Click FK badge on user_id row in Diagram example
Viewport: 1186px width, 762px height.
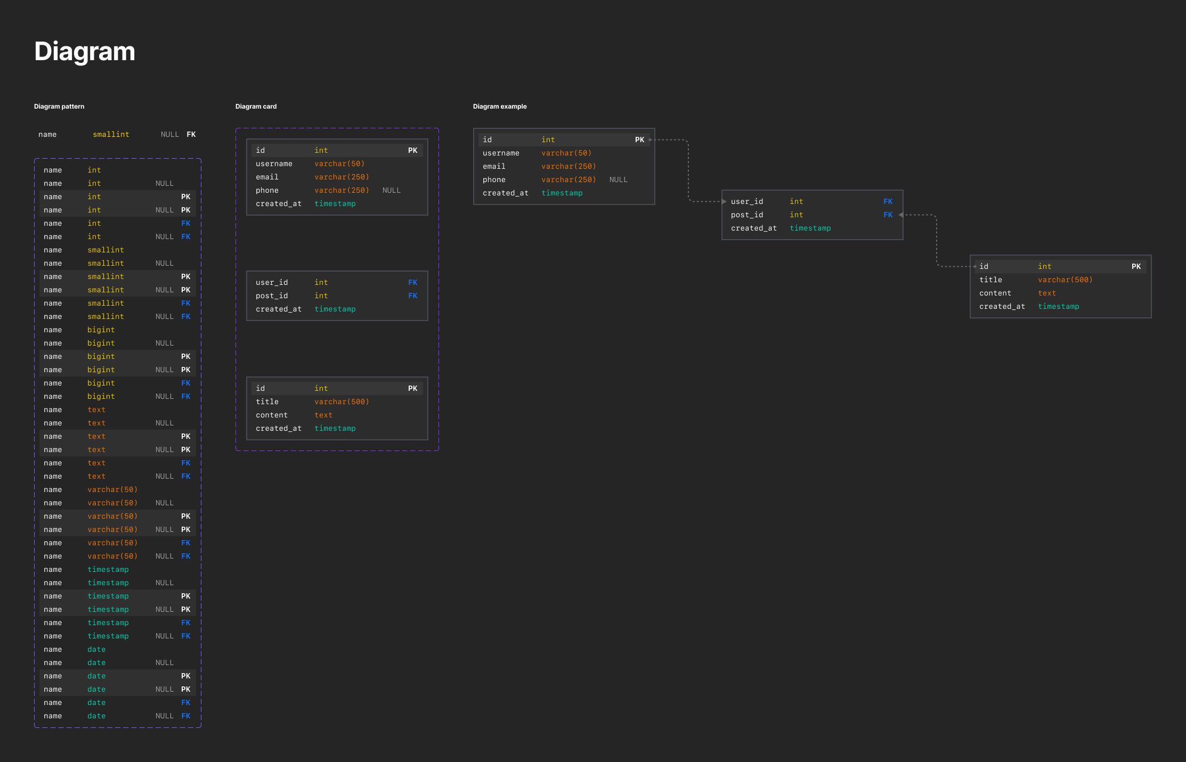(x=888, y=202)
